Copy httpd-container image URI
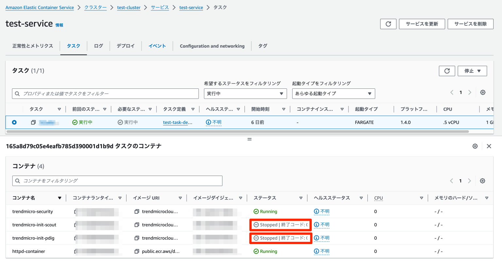The height and width of the screenshot is (267, 502). pos(137,251)
